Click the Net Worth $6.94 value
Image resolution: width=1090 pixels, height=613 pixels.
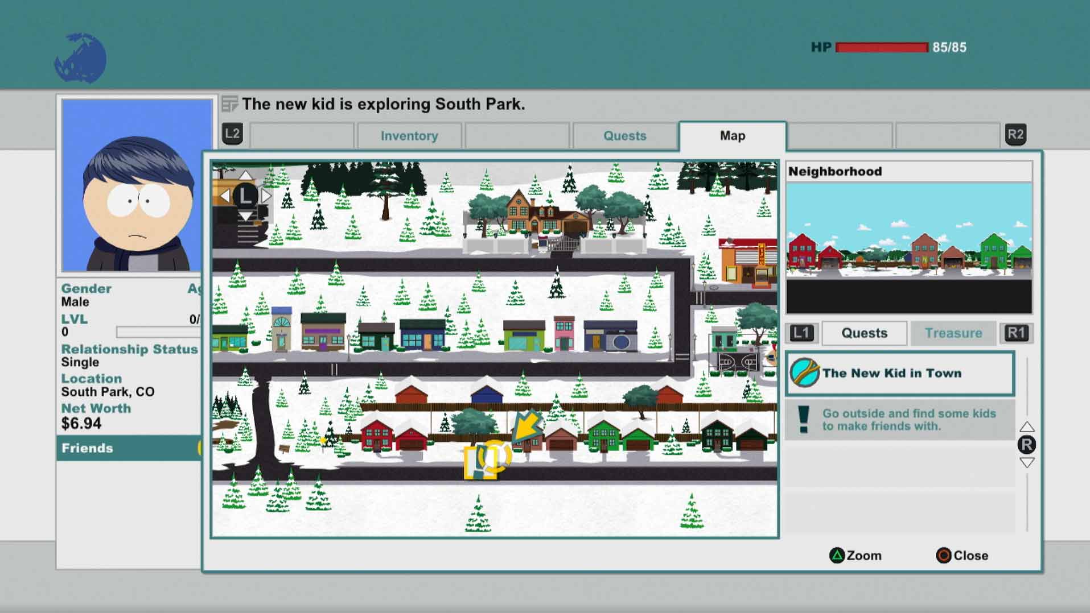pyautogui.click(x=81, y=424)
